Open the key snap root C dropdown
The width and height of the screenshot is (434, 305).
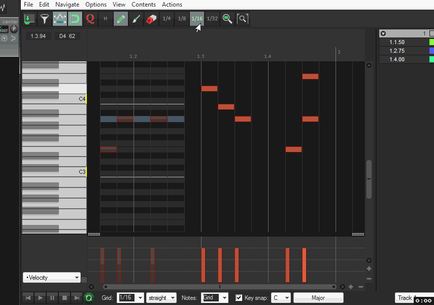pyautogui.click(x=281, y=298)
